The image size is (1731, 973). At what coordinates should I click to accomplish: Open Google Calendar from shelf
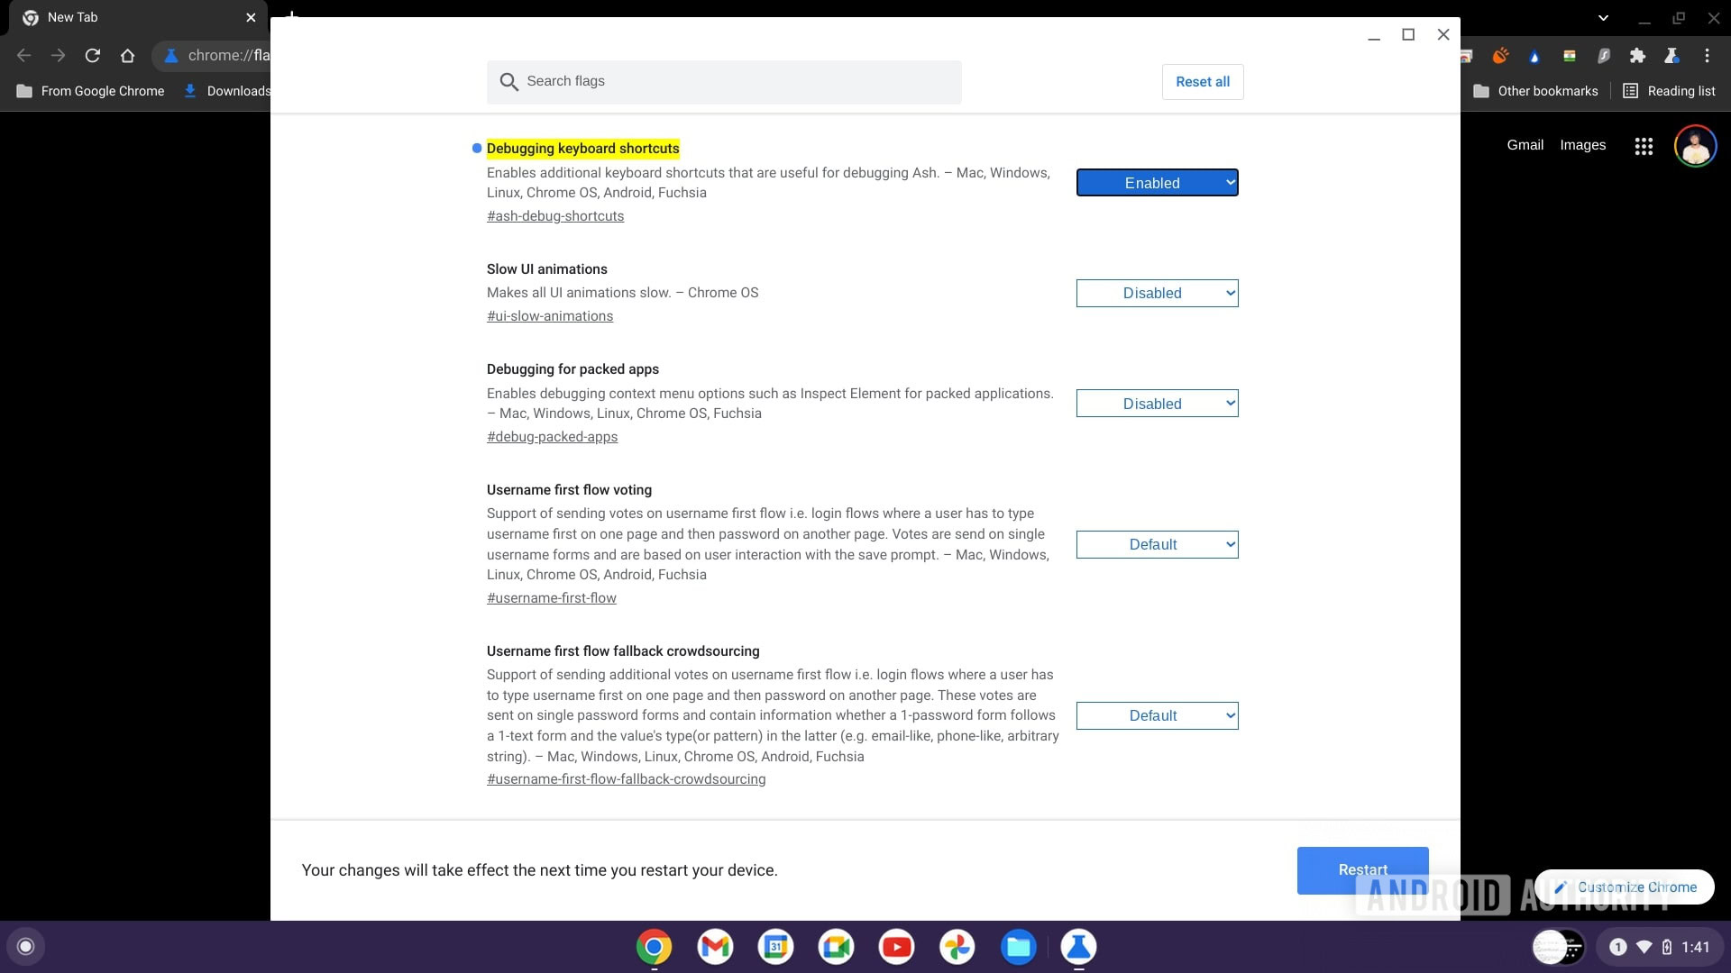point(775,947)
